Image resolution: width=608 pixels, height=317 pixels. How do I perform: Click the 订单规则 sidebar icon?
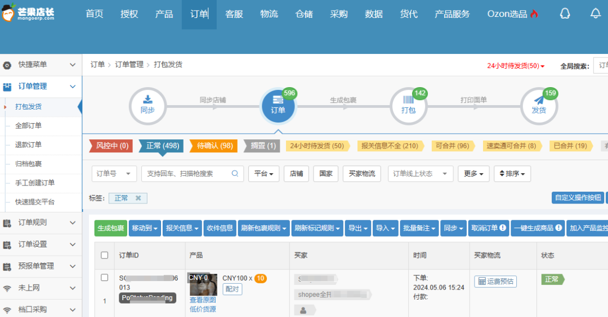point(7,223)
